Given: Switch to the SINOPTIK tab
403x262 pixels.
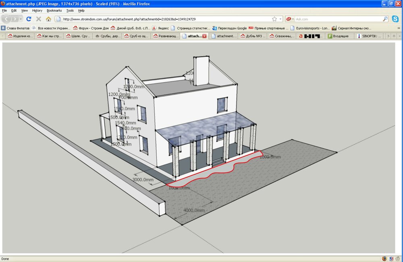Looking at the screenshot, I should click(x=370, y=36).
